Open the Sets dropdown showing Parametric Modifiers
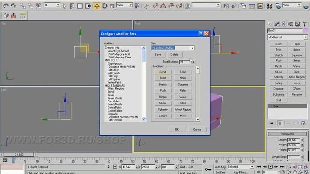The height and width of the screenshot is (174, 310). point(192,48)
